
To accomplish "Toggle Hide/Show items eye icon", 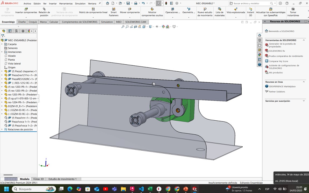I will click(157, 27).
